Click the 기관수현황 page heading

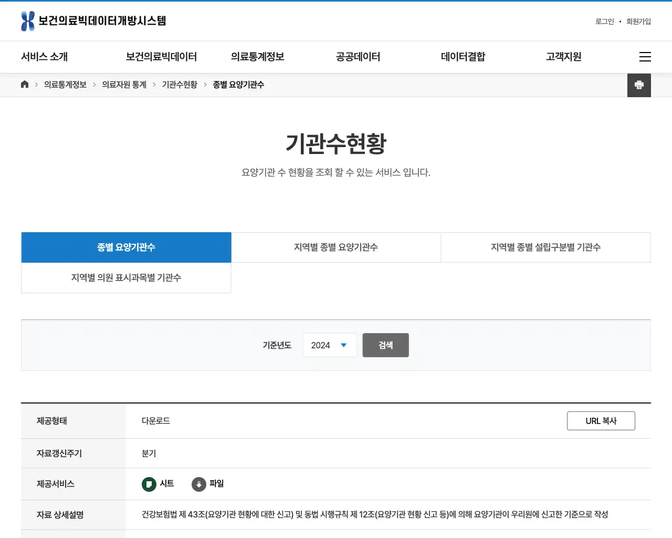pos(336,144)
